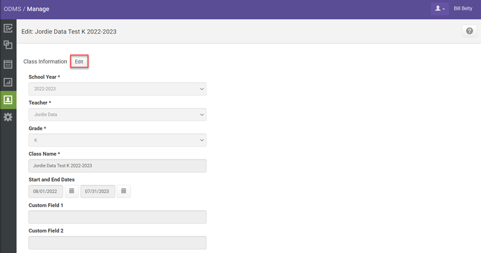The image size is (481, 253).
Task: Open the settings gear in sidebar
Action: (8, 117)
